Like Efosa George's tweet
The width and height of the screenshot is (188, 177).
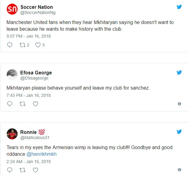(x=36, y=104)
